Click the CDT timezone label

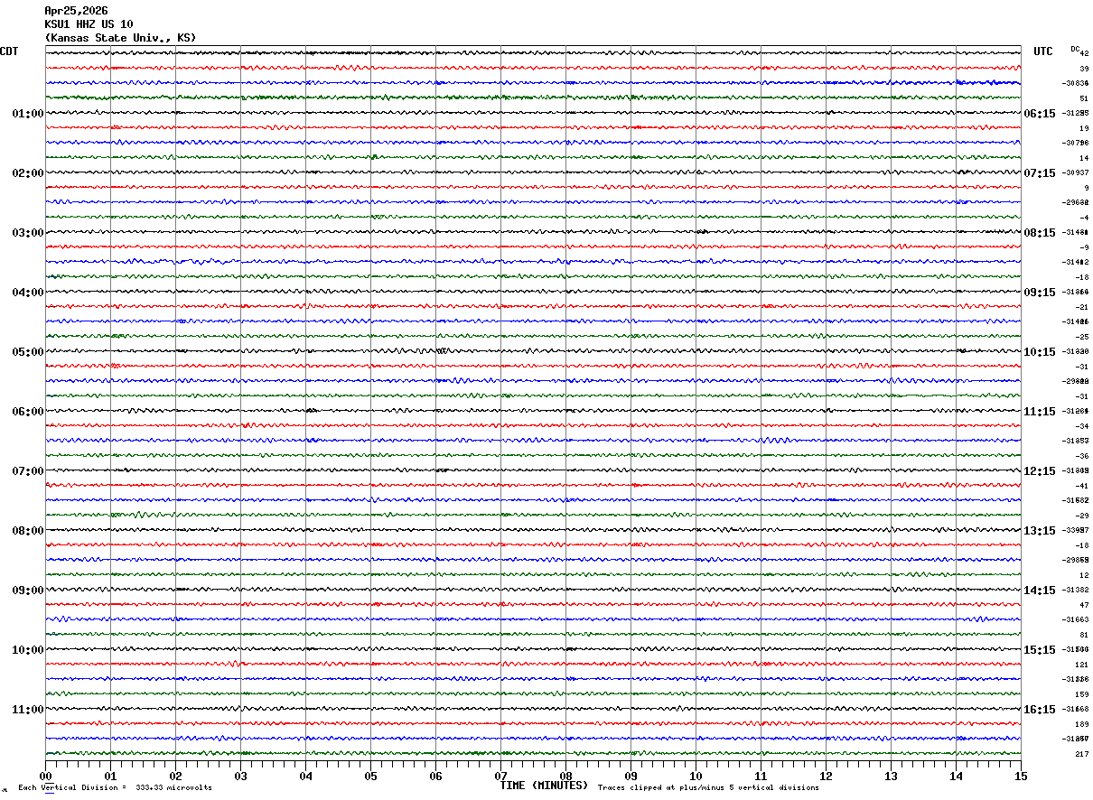coord(10,51)
